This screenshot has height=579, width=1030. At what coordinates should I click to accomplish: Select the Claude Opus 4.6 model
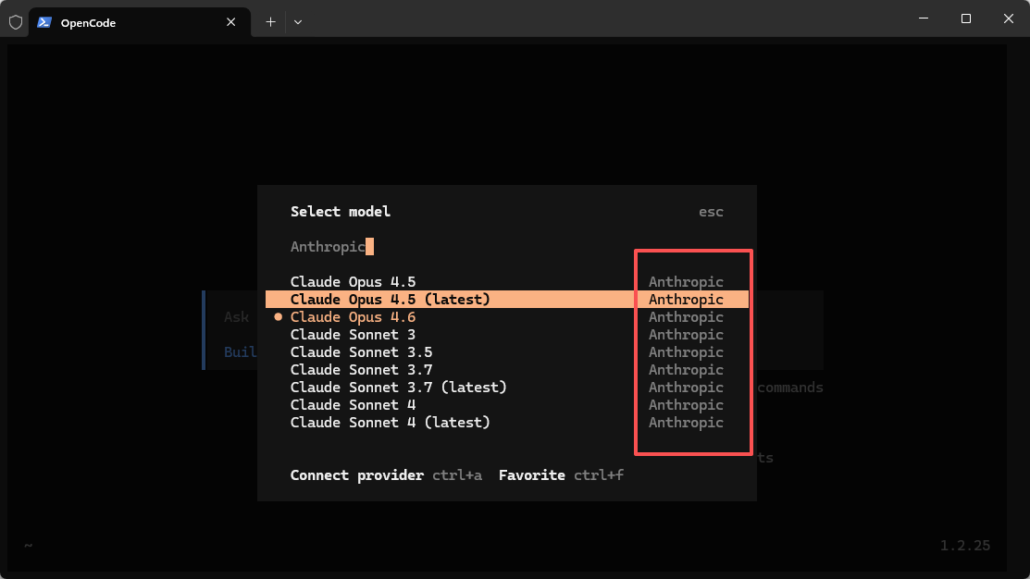(x=506, y=317)
